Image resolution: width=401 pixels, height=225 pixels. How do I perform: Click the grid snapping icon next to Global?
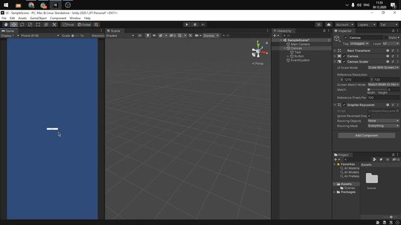pos(96,25)
